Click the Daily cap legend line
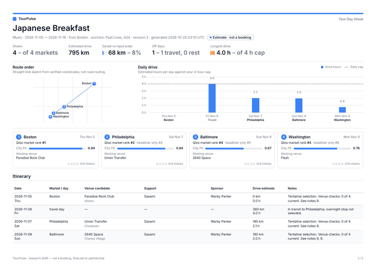The height and width of the screenshot is (266, 376). coord(346,67)
